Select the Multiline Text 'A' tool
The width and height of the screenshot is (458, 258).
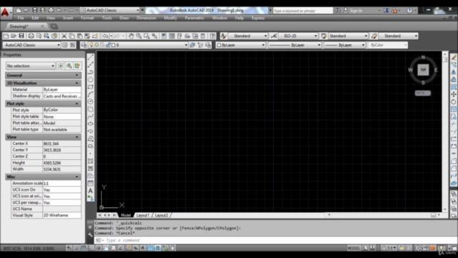91,191
